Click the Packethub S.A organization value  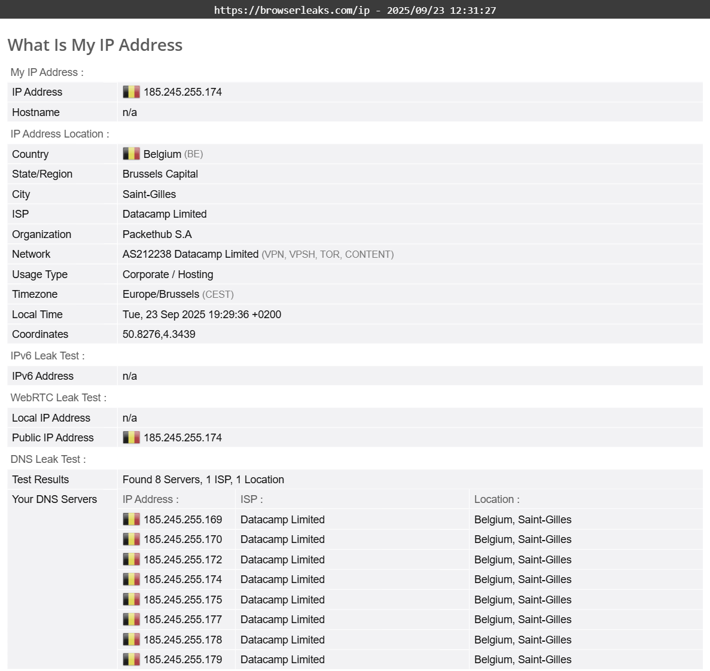(x=157, y=234)
